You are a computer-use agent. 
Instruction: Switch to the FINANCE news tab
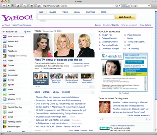pyautogui.click(x=66, y=92)
